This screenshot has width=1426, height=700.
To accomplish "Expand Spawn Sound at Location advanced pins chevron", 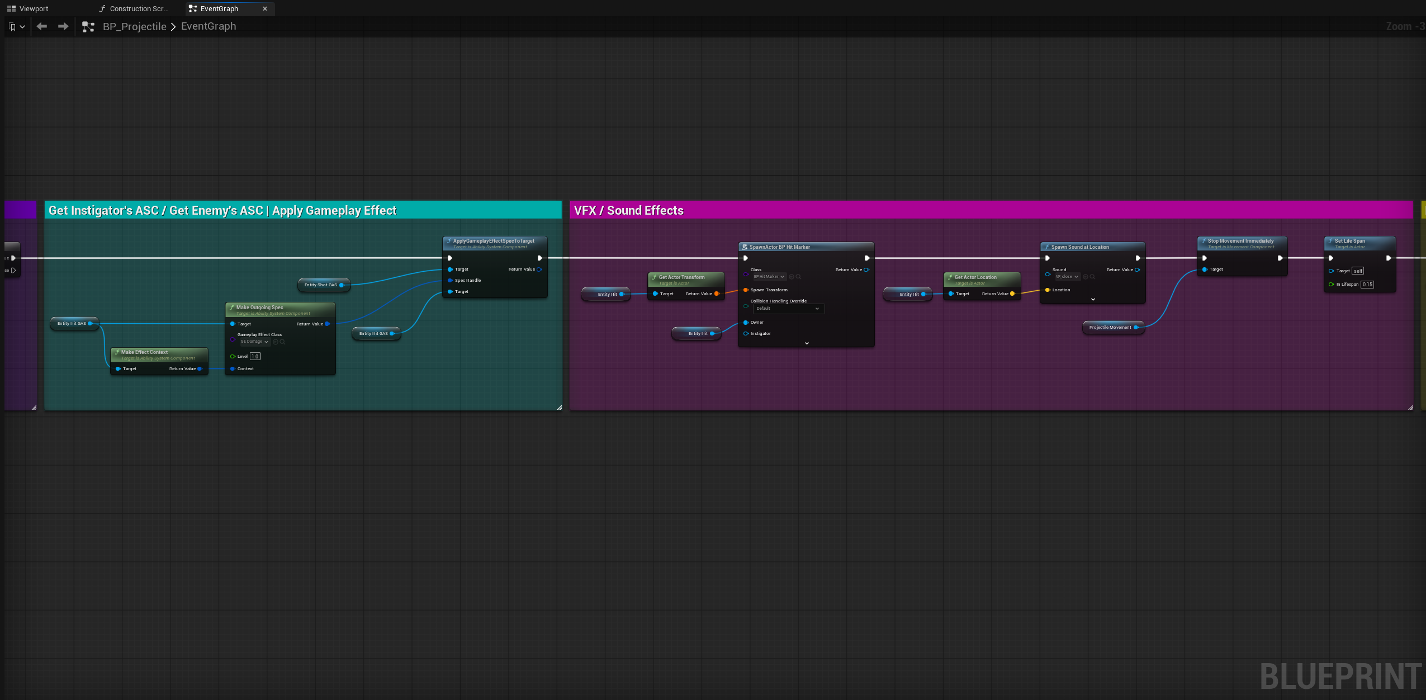I will [x=1093, y=300].
